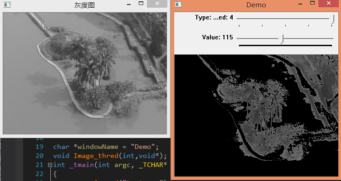Click the '_tmain' identifier on line 21

tap(82, 165)
